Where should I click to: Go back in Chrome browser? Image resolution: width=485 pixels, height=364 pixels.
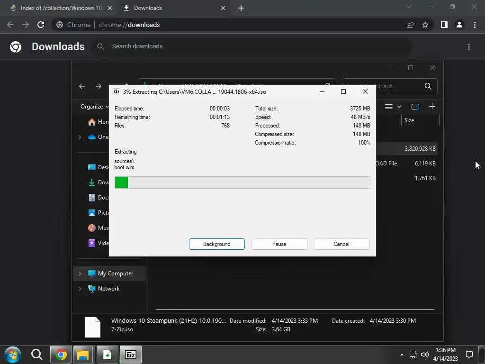tap(10, 25)
